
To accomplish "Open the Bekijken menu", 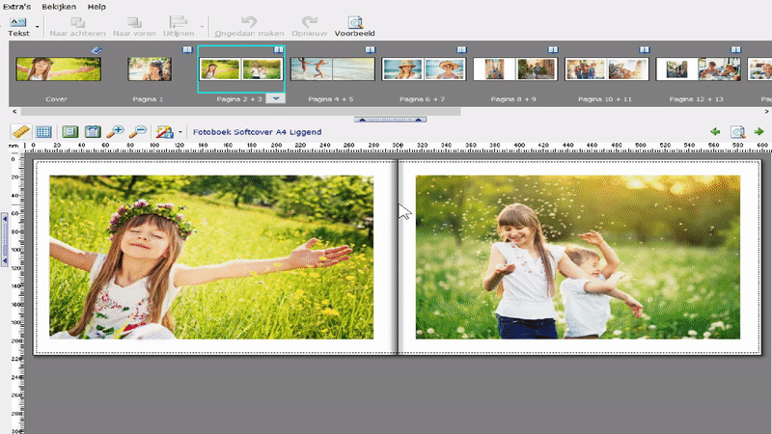I will (59, 6).
